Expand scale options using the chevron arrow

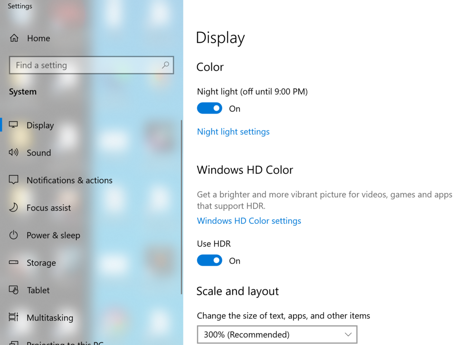(x=348, y=335)
